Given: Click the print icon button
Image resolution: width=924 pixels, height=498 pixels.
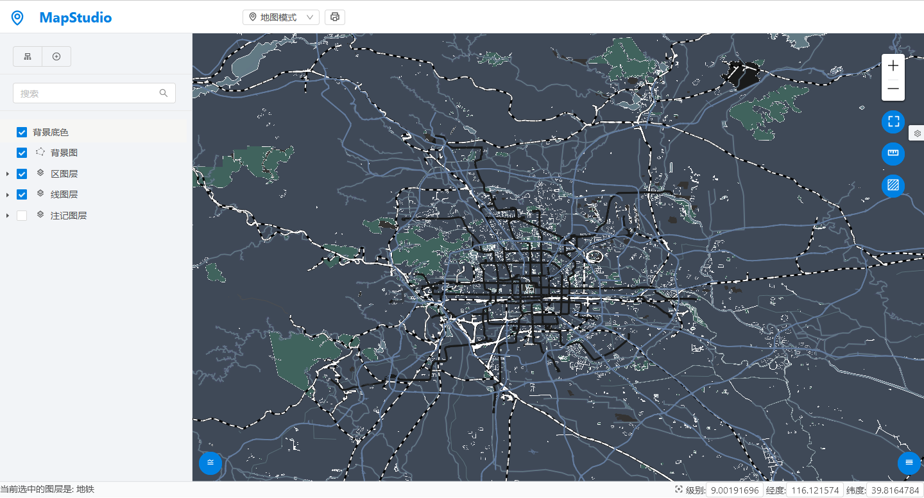Looking at the screenshot, I should [335, 17].
